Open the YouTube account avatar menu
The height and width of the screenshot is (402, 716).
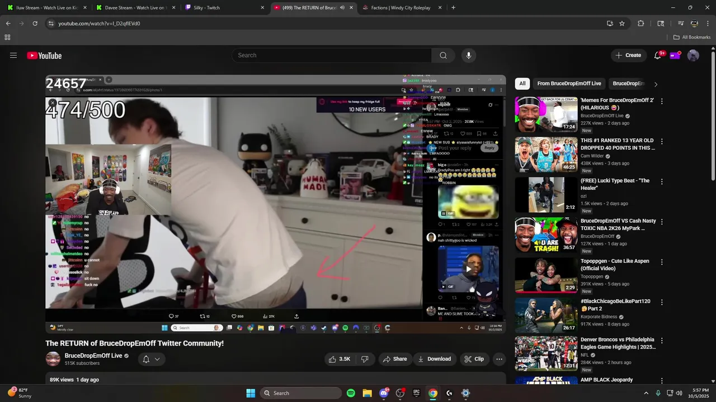(x=693, y=55)
